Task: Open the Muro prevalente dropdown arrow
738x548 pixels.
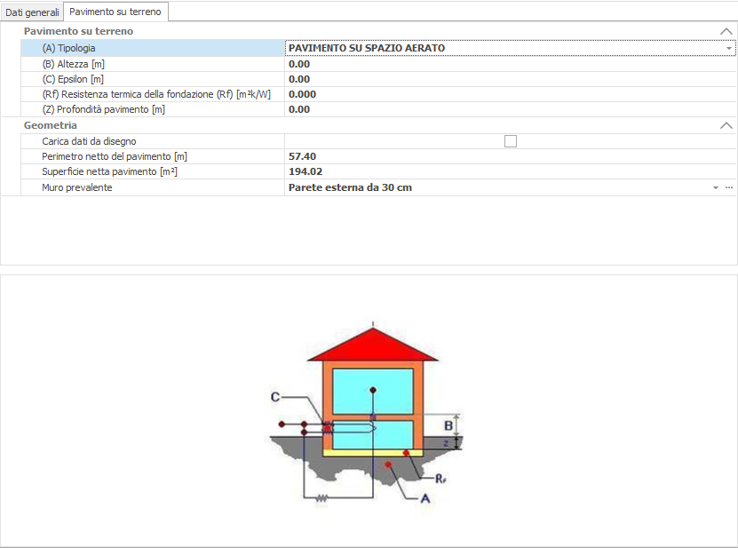Action: (715, 188)
